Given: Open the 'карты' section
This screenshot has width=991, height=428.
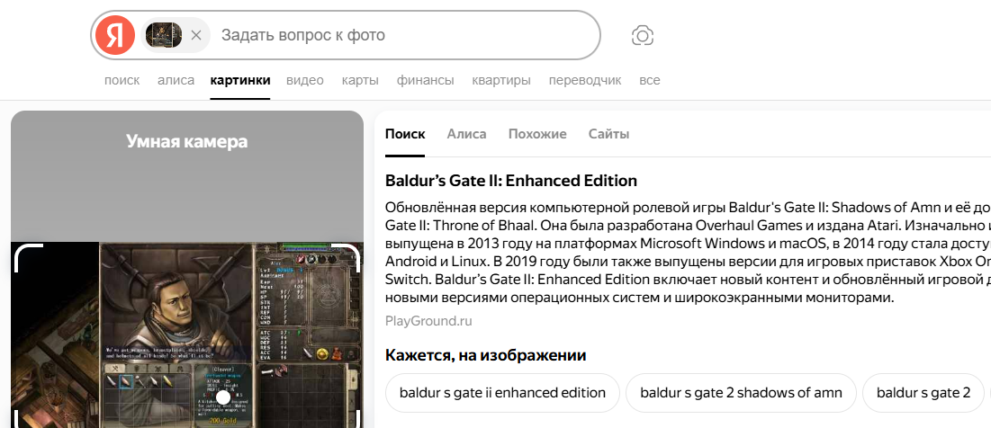Looking at the screenshot, I should coord(360,80).
